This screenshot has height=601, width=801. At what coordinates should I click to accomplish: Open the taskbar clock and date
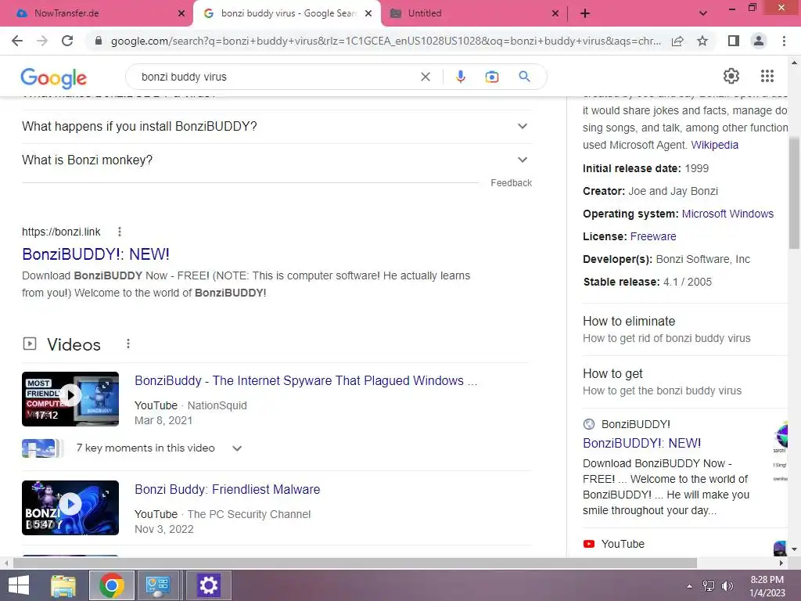[767, 586]
